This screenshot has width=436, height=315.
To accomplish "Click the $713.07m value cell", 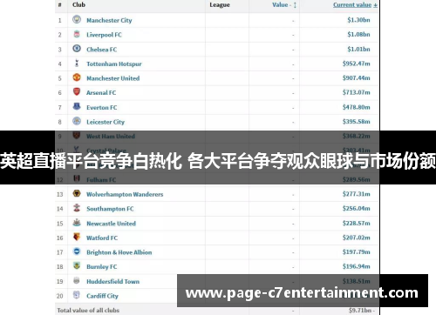I will (x=357, y=92).
